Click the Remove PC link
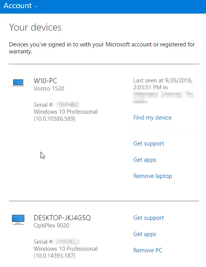This screenshot has width=206, height=267. (148, 250)
